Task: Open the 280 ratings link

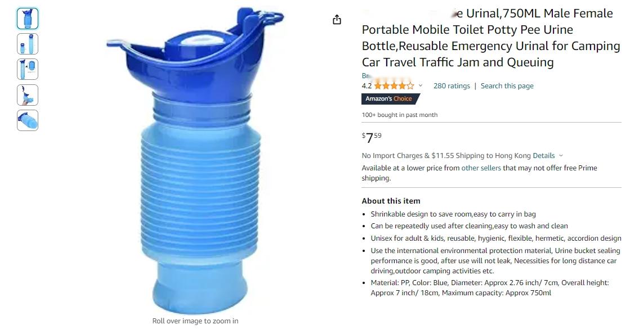Action: [452, 86]
